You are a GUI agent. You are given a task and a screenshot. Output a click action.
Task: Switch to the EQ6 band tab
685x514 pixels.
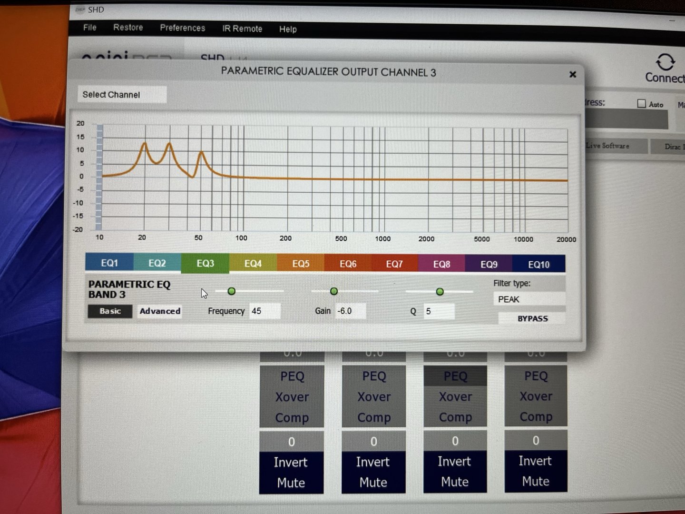click(348, 264)
